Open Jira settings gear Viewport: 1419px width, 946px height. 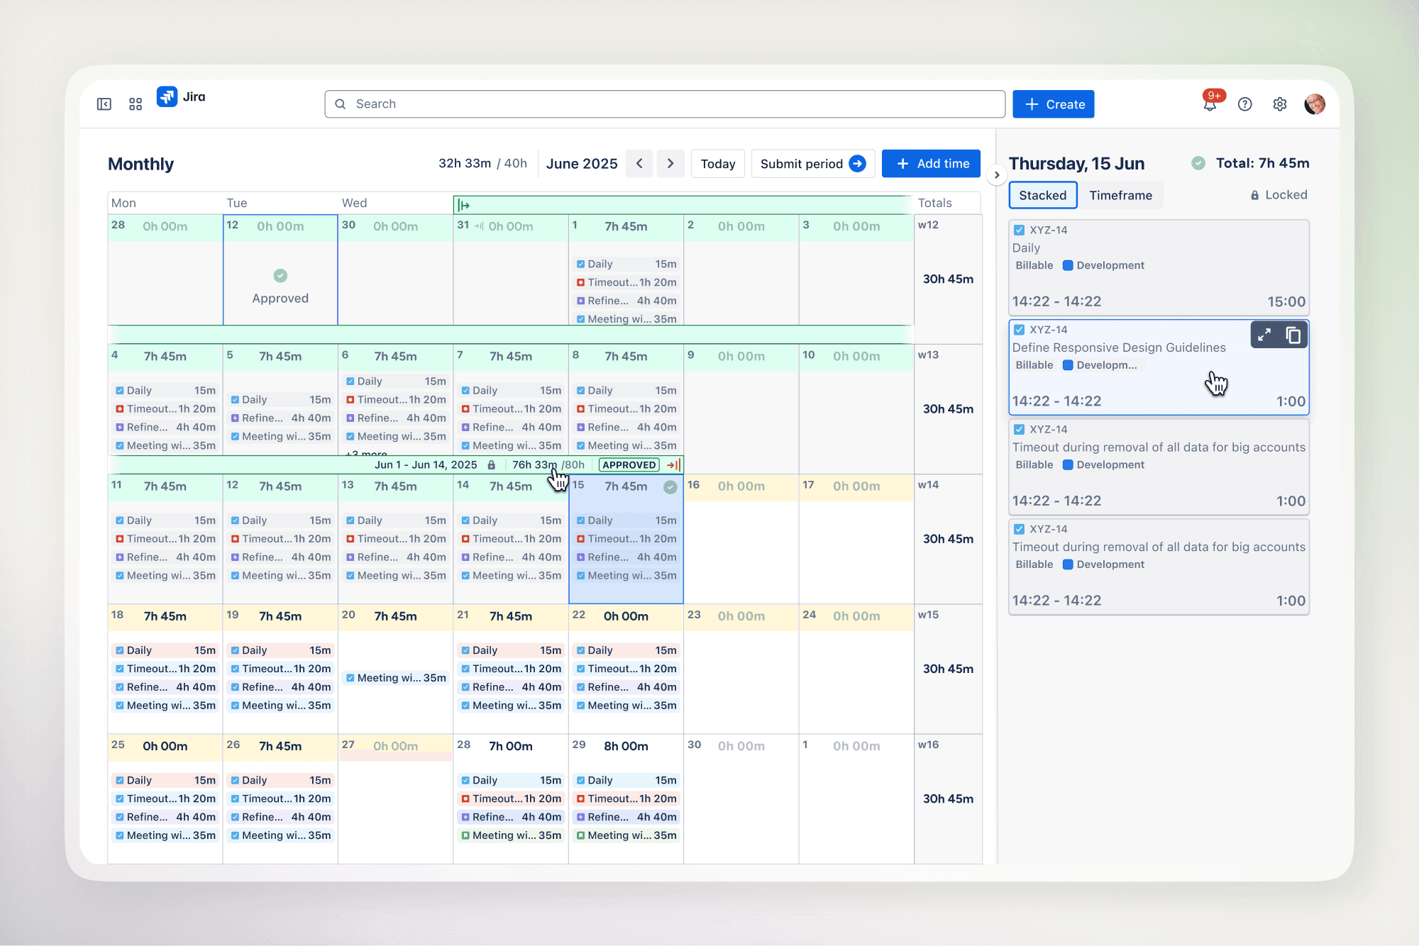tap(1279, 104)
